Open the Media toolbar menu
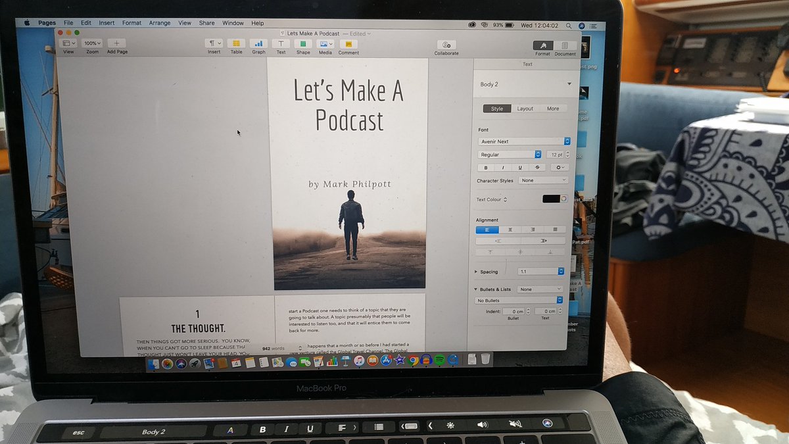 pos(325,43)
